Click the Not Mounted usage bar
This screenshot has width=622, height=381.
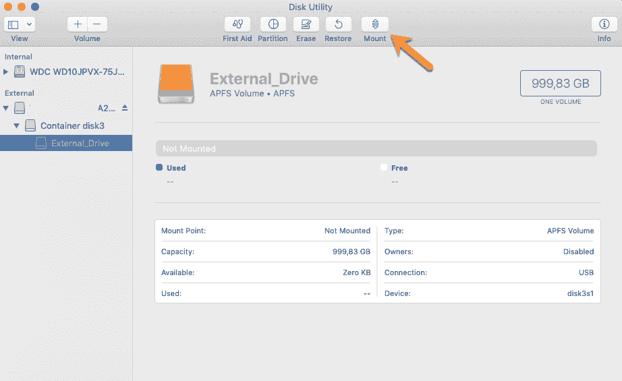point(376,148)
